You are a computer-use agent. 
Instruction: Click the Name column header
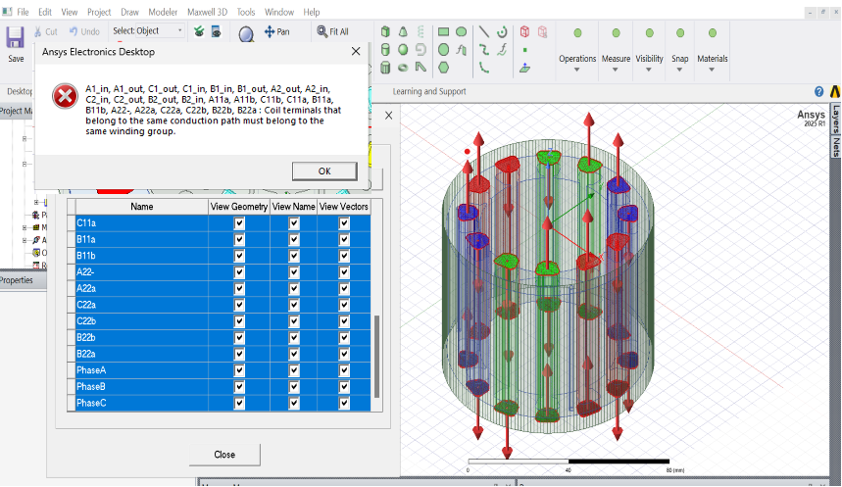coord(142,207)
